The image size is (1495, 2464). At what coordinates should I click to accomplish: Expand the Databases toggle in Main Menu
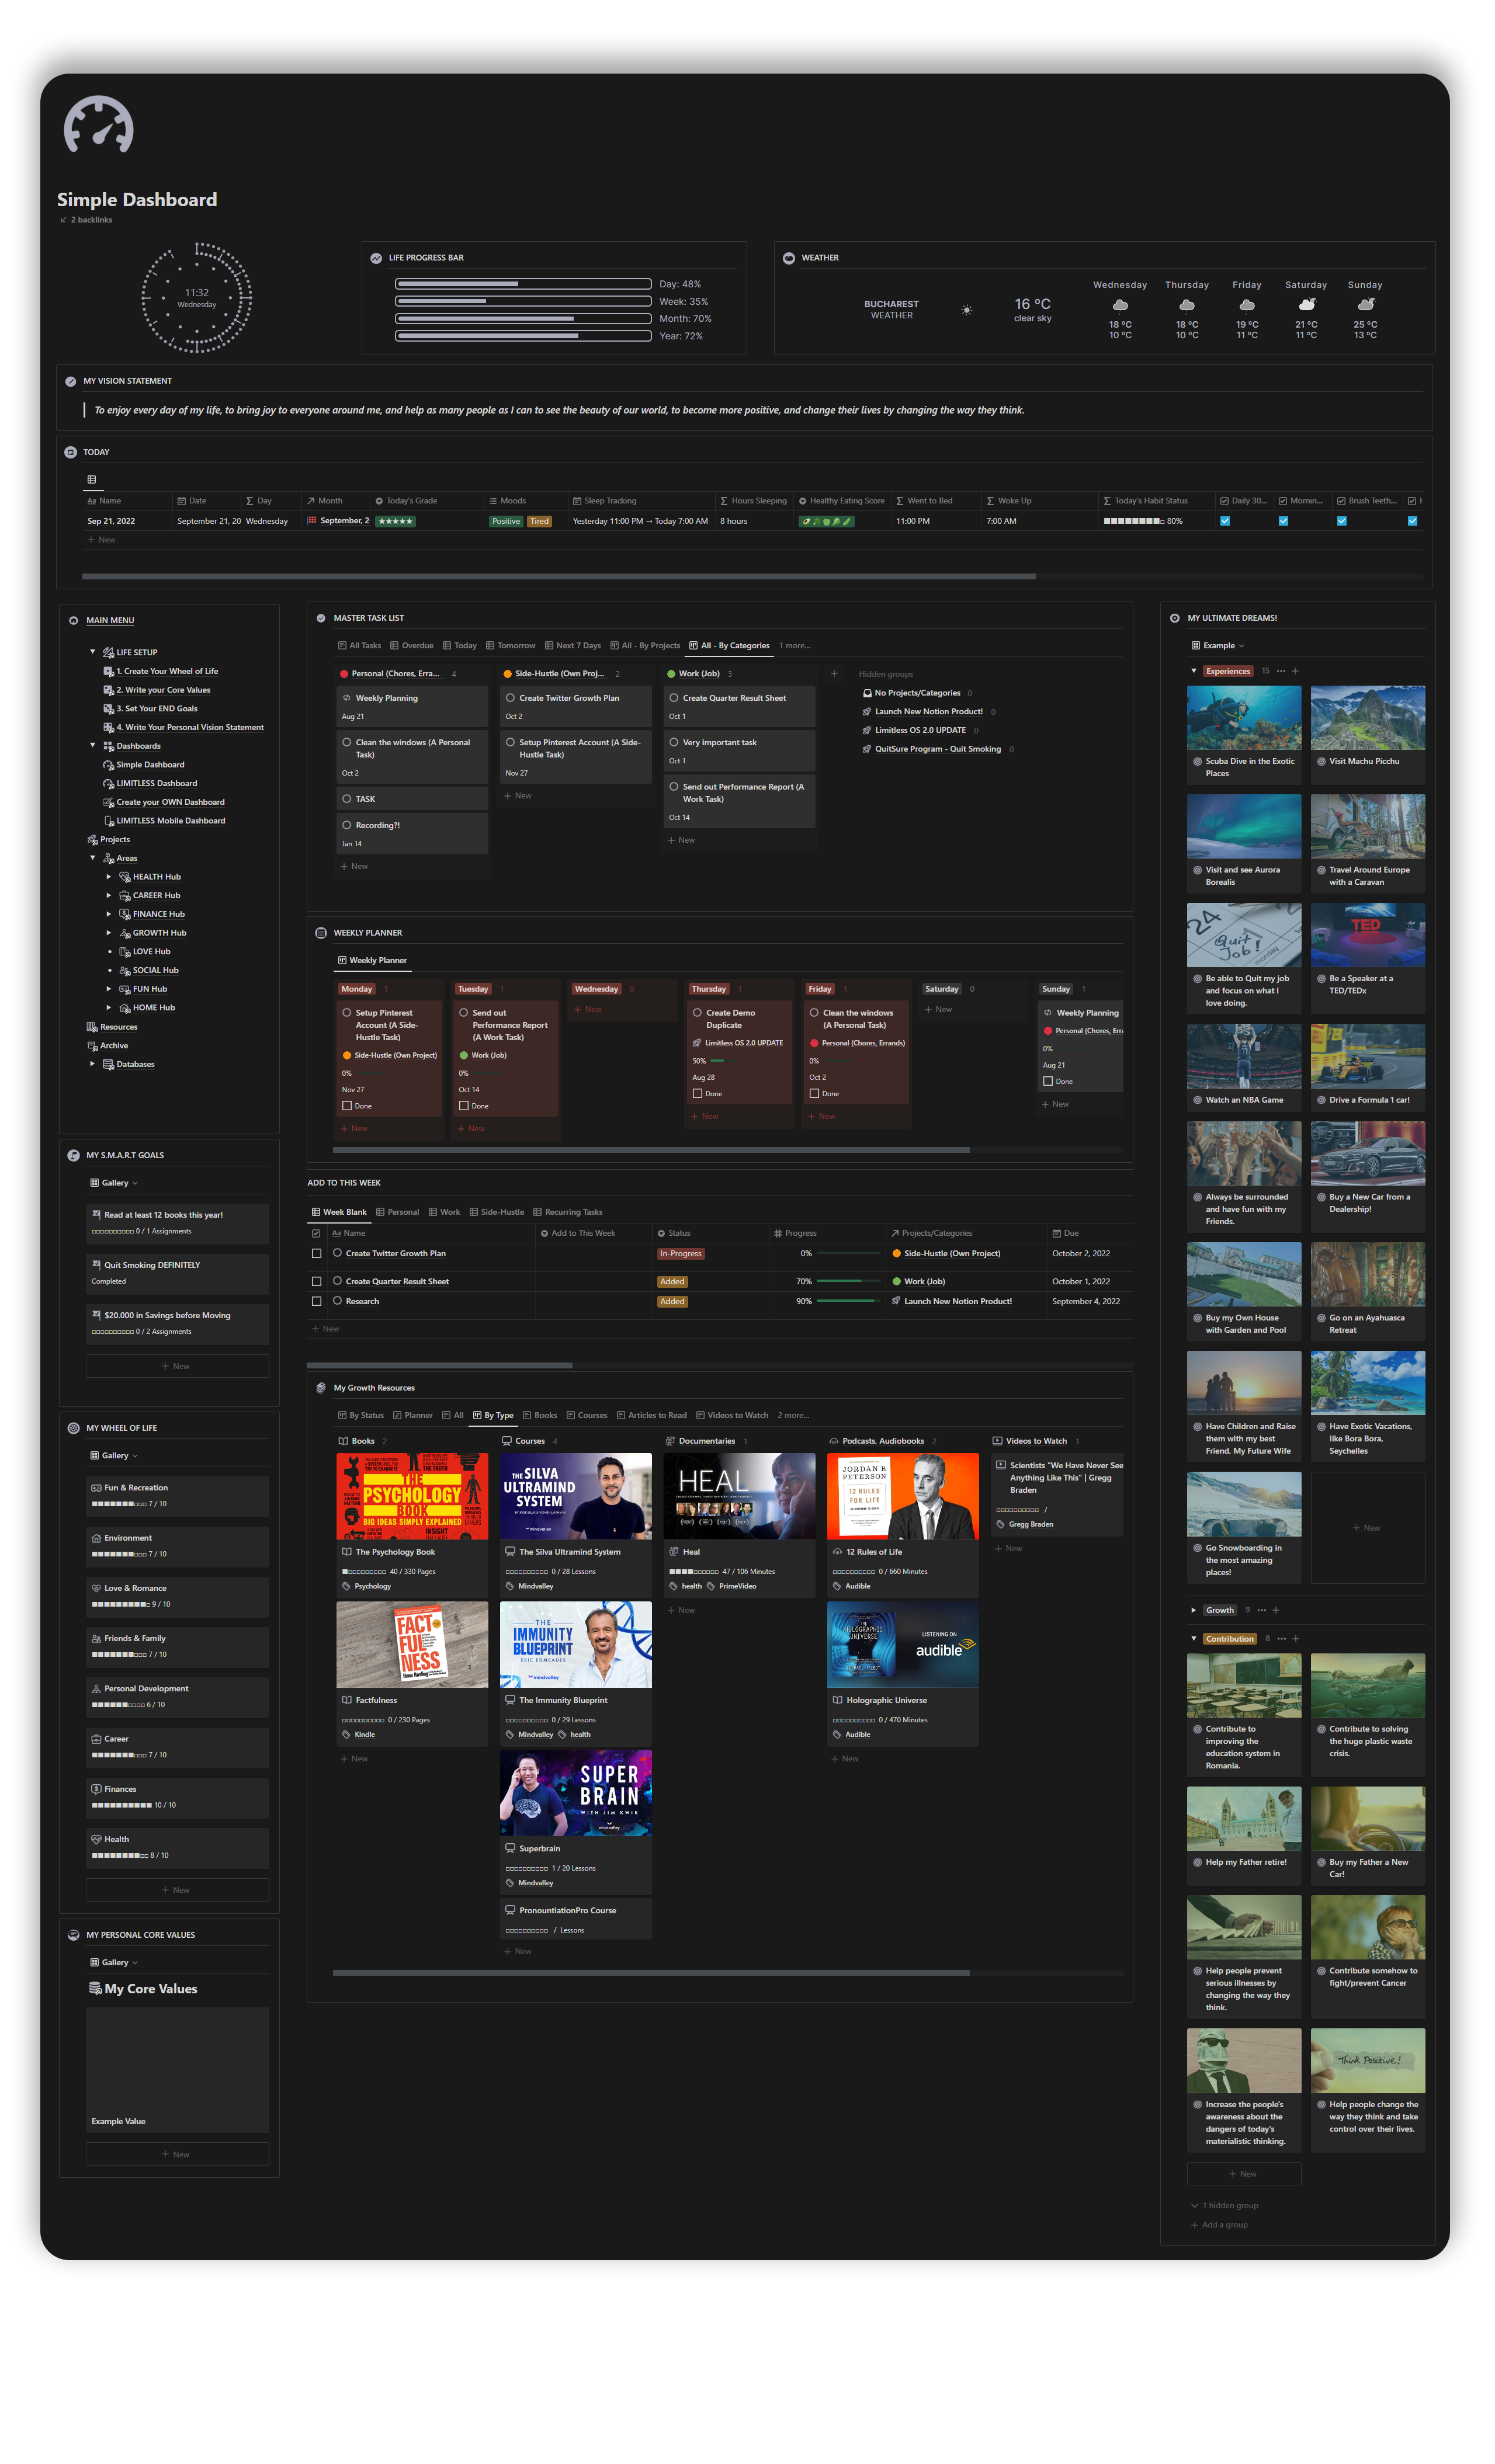coord(93,1064)
